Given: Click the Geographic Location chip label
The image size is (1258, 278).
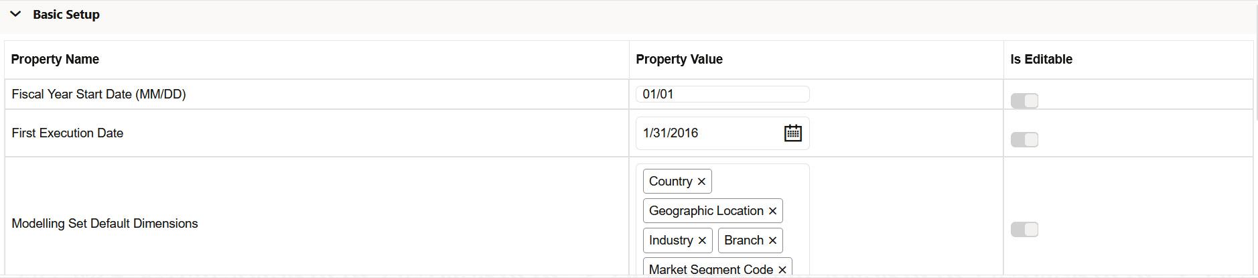Looking at the screenshot, I should (x=706, y=211).
